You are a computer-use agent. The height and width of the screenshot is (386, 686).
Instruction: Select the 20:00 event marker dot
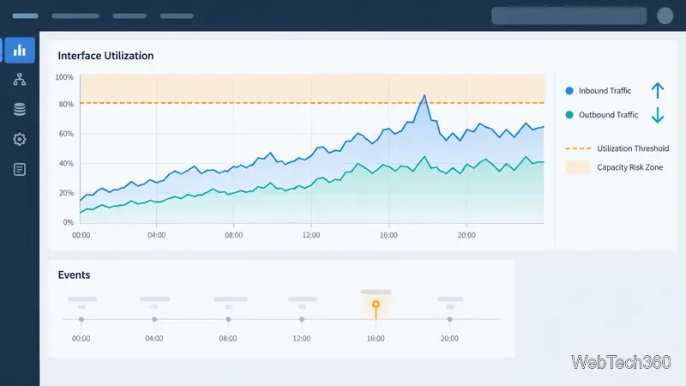click(449, 319)
